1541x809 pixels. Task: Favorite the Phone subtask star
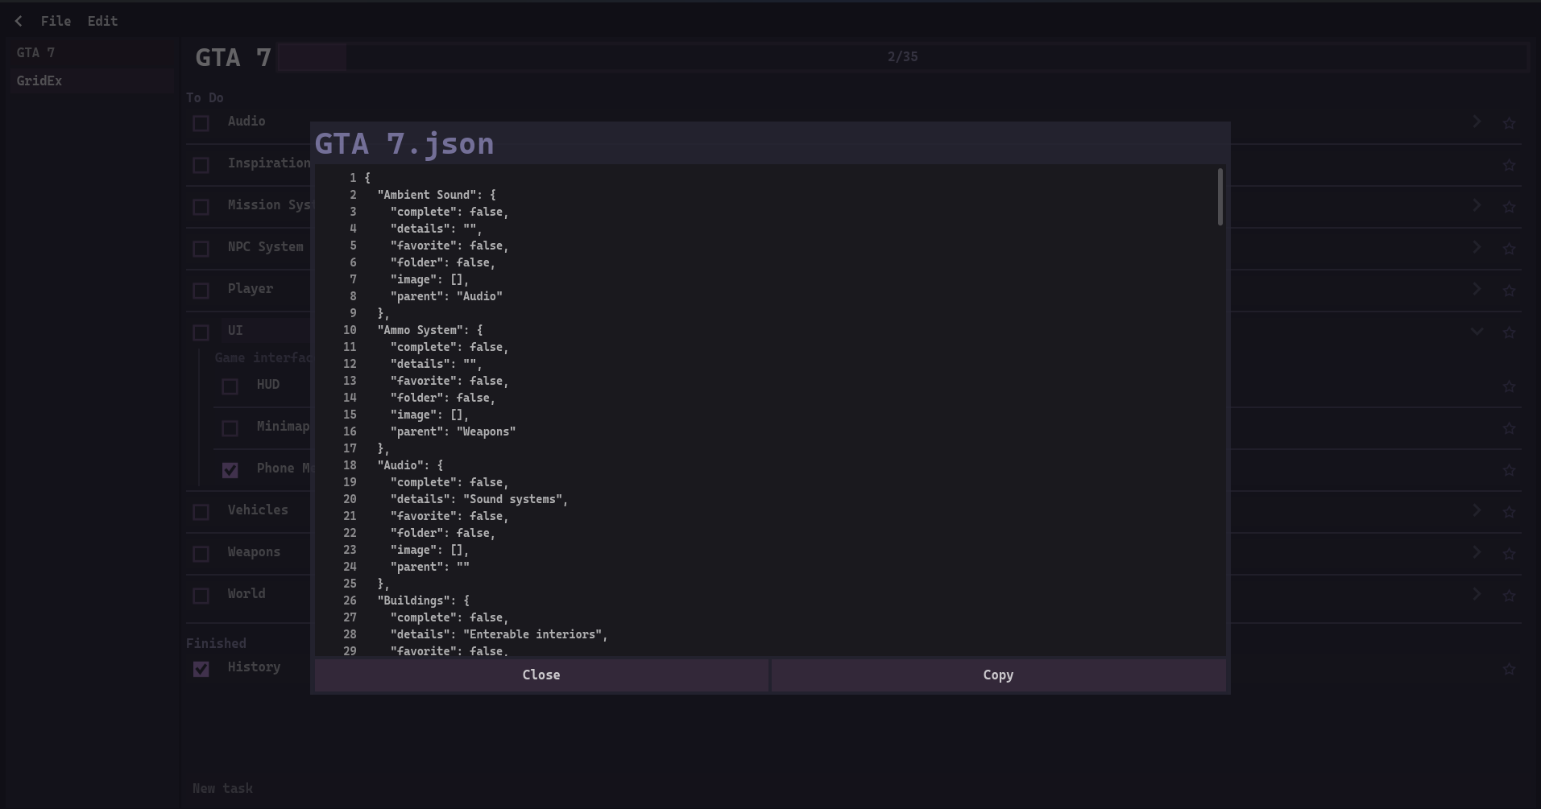click(x=1509, y=470)
